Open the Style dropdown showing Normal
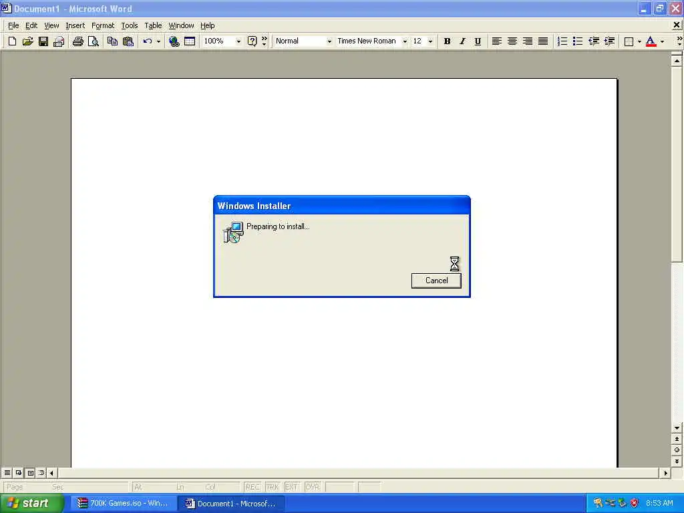The image size is (684, 513). point(329,41)
